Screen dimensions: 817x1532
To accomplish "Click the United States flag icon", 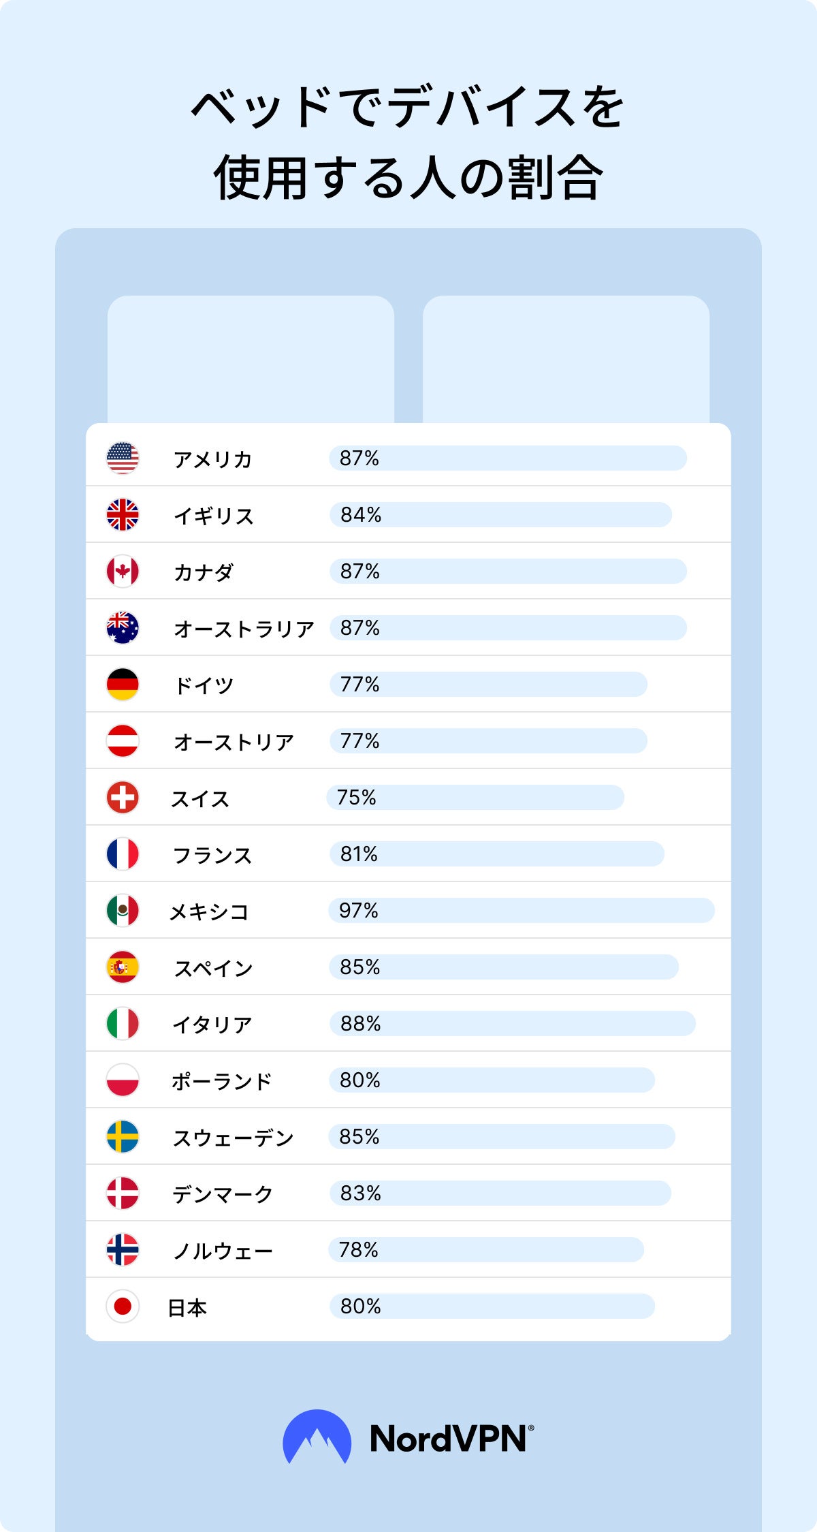I will click(123, 458).
